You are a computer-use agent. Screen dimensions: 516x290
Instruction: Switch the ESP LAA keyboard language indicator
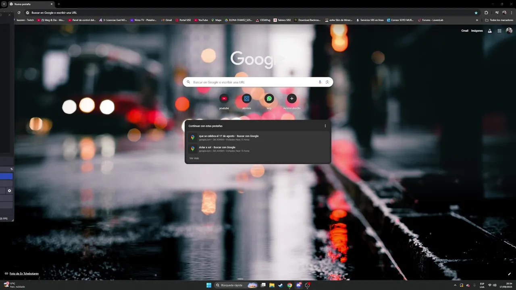[482, 285]
